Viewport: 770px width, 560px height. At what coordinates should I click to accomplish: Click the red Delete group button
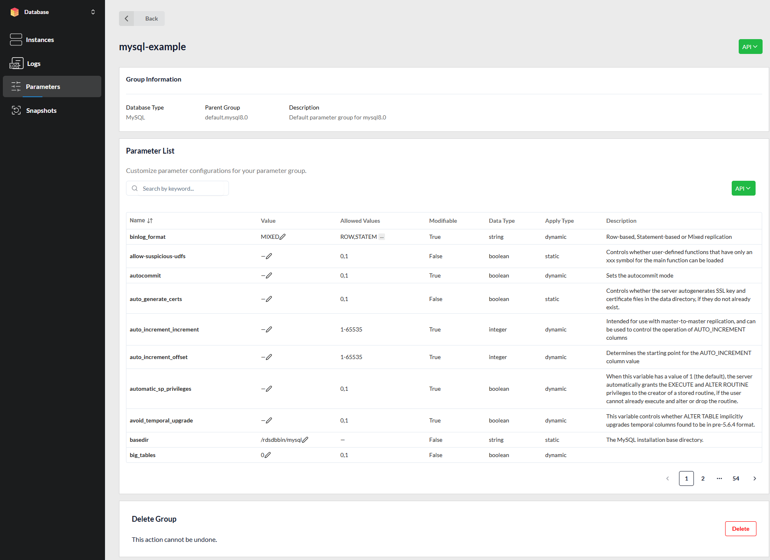point(740,529)
